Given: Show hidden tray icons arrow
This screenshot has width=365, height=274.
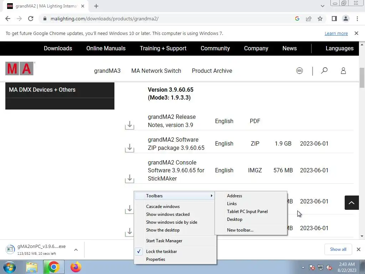Looking at the screenshot, I should click(x=303, y=268).
